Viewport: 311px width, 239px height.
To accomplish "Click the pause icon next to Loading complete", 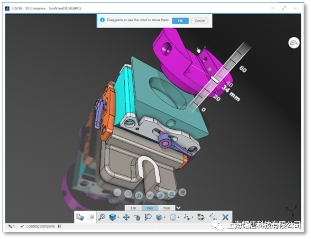I will click(59, 226).
